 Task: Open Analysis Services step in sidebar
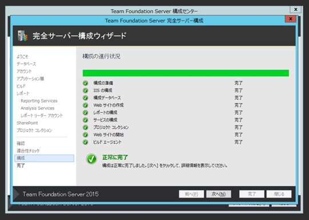coord(37,108)
